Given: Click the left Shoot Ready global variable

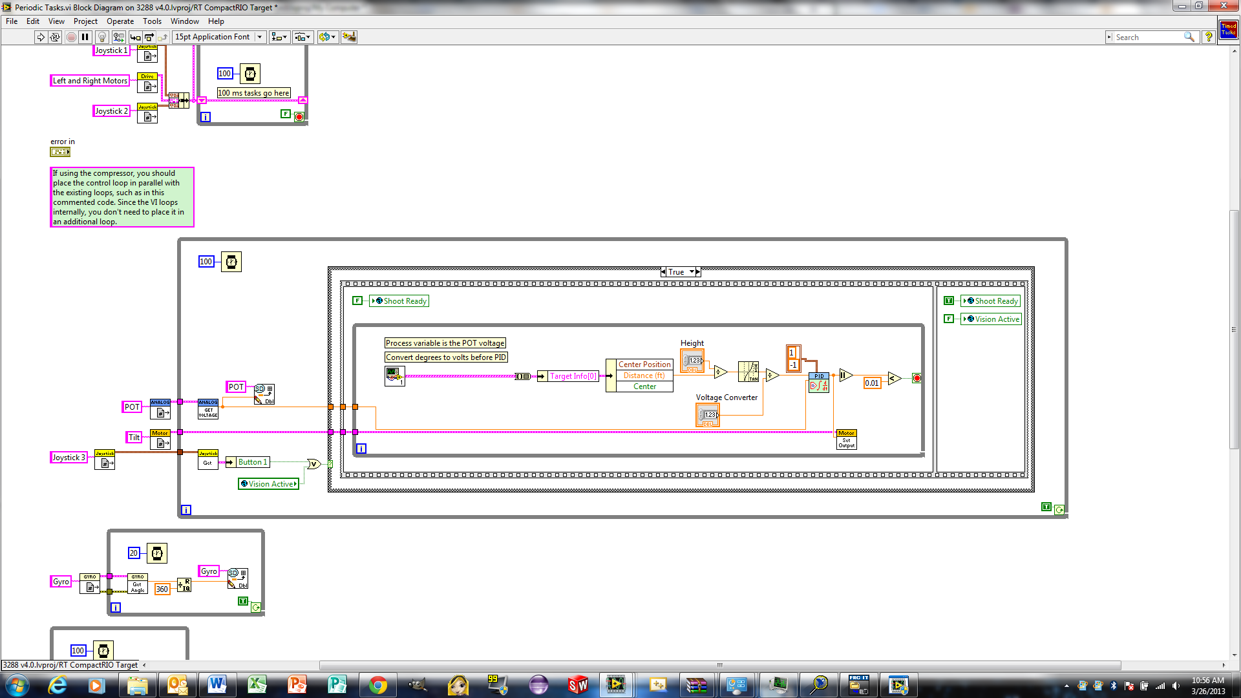Looking at the screenshot, I should click(399, 301).
